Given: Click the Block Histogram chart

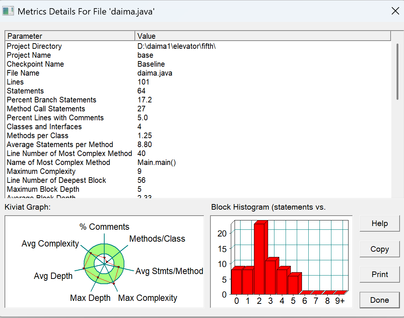Looking at the screenshot, I should coord(281,262).
